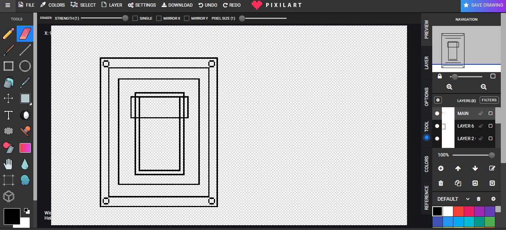Image resolution: width=506 pixels, height=230 pixels.
Task: Zoom in using navigation magnifier plus
Action: pyautogui.click(x=449, y=87)
